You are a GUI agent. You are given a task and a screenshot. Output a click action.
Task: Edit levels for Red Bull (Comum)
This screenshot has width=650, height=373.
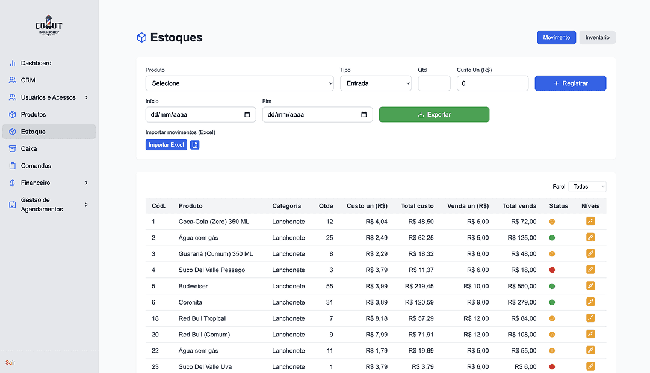[x=591, y=334]
